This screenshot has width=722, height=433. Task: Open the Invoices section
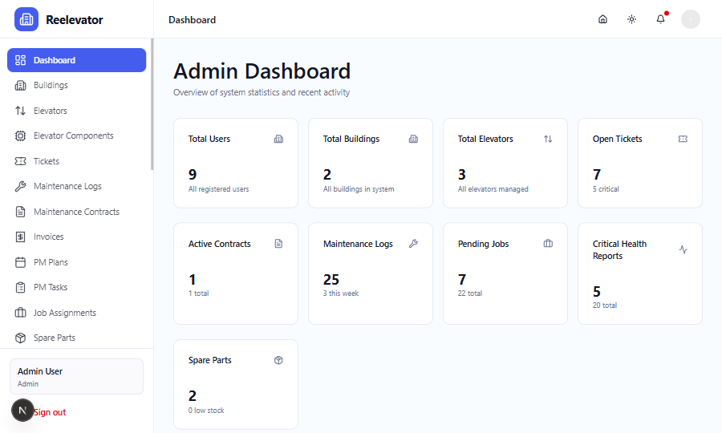coord(49,237)
